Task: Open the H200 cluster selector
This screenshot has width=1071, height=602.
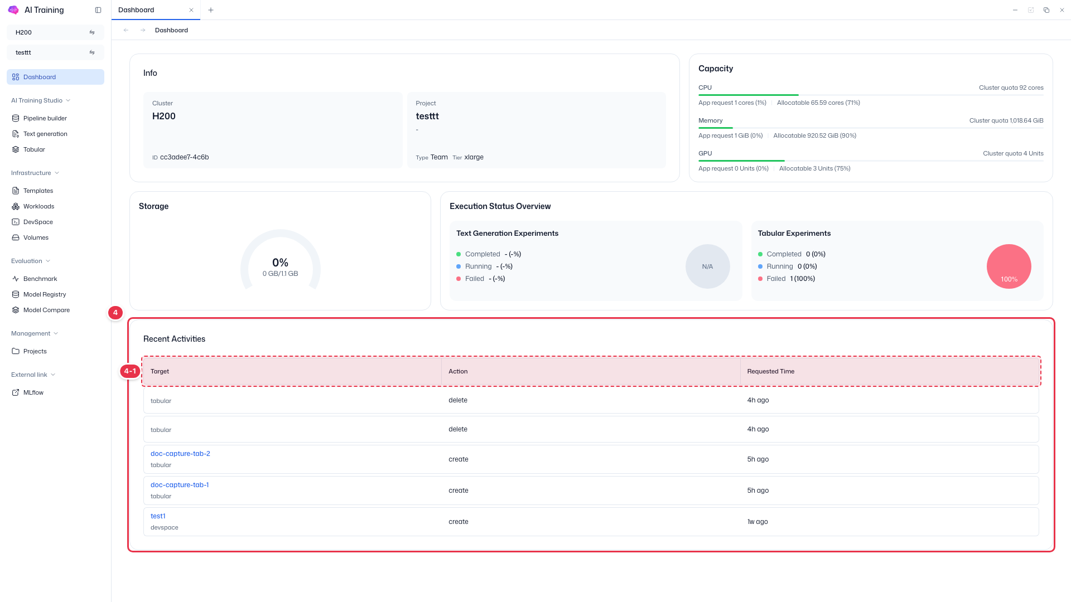Action: (x=55, y=32)
